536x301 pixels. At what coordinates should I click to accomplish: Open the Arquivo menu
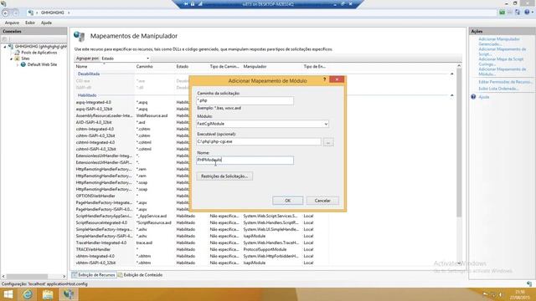pyautogui.click(x=12, y=23)
